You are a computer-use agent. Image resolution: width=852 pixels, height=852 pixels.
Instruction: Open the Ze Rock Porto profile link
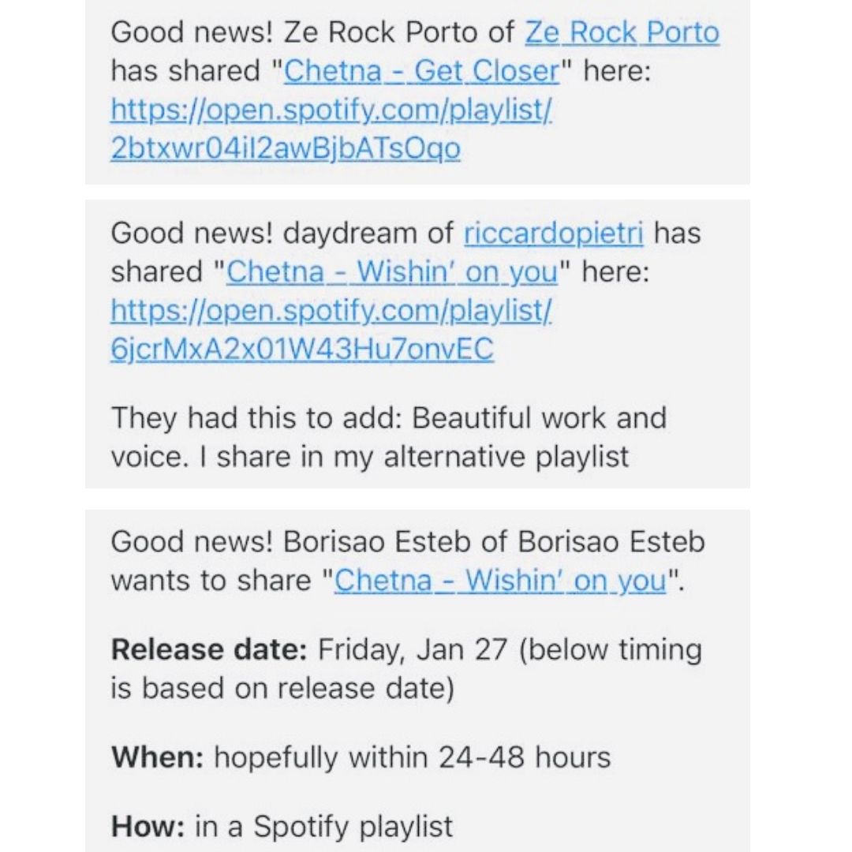(622, 32)
